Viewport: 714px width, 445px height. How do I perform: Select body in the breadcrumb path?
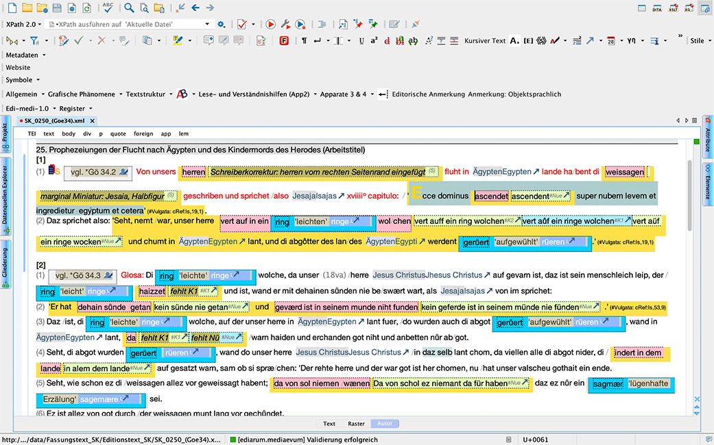tap(67, 133)
